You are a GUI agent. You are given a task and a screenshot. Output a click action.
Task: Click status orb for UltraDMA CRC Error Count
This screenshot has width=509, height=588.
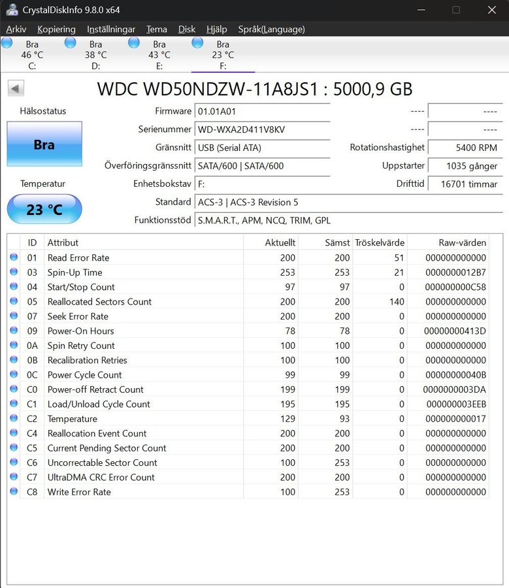[x=14, y=477]
